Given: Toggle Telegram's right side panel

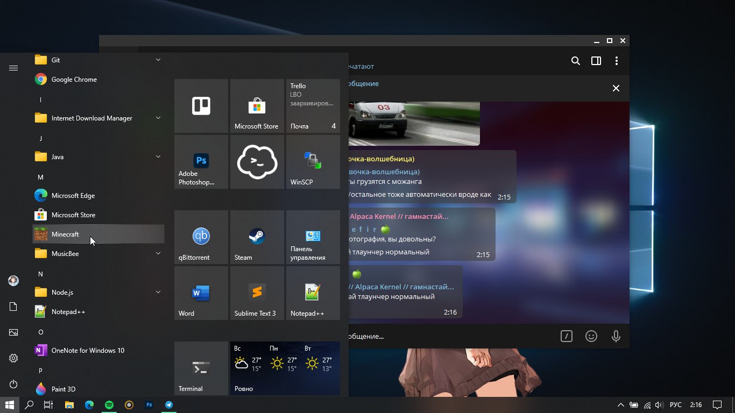Looking at the screenshot, I should [x=596, y=61].
